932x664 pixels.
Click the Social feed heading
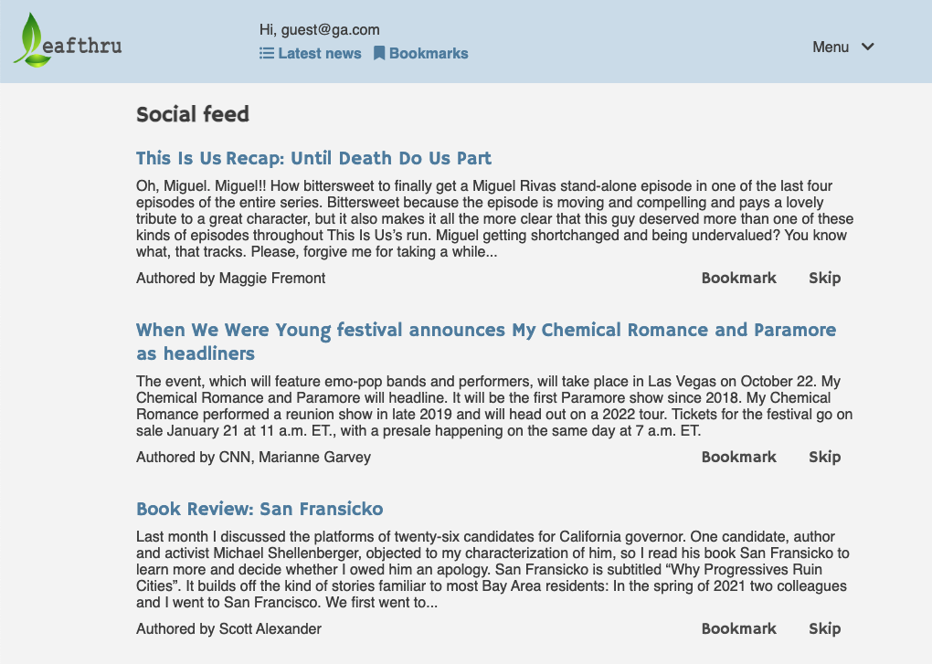[193, 114]
